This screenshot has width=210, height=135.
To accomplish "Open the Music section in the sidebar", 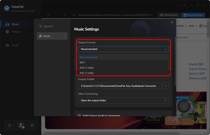I will pyautogui.click(x=17, y=24).
